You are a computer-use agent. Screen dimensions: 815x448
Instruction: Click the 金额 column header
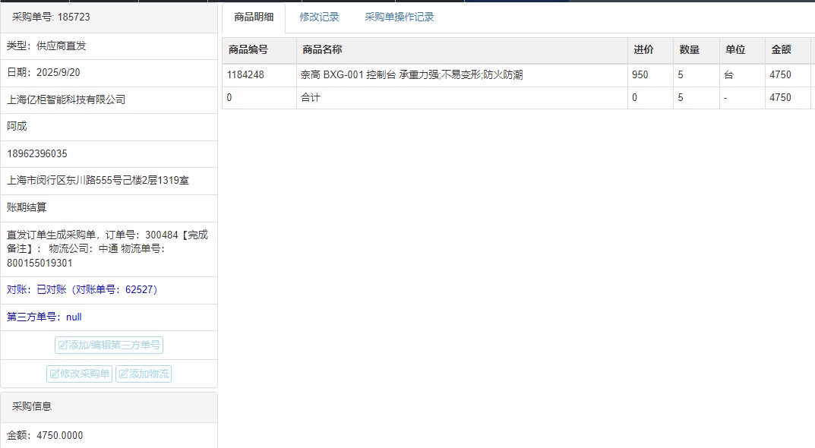point(781,49)
